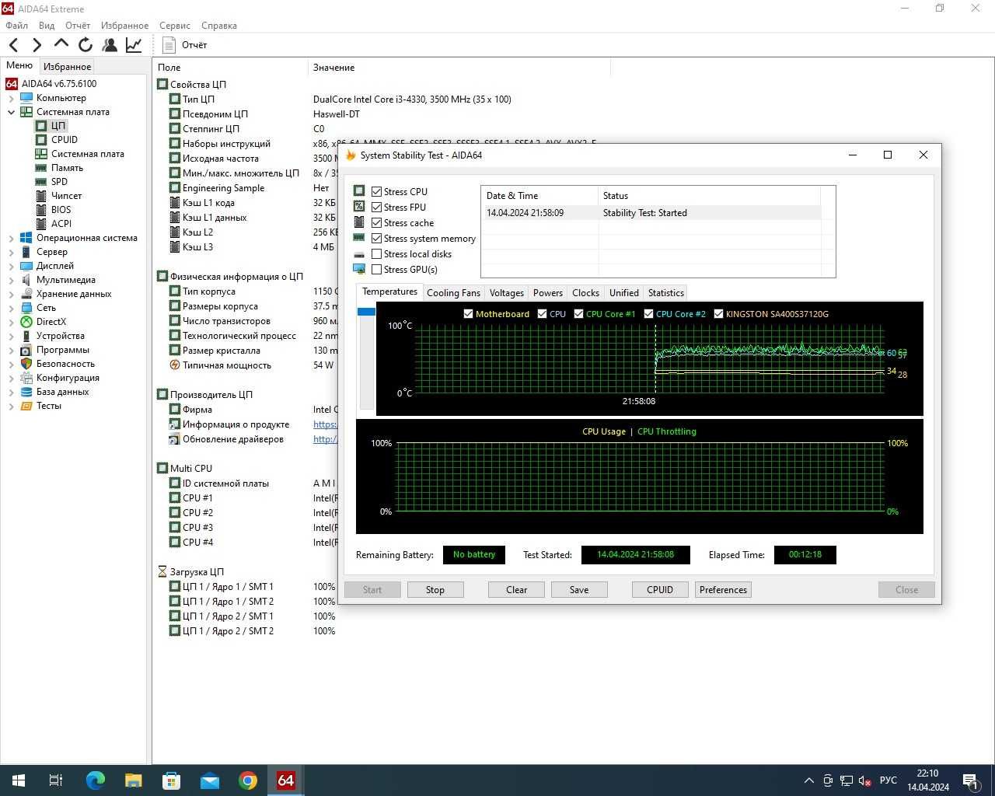
Task: Click the Значение column header
Action: [334, 68]
